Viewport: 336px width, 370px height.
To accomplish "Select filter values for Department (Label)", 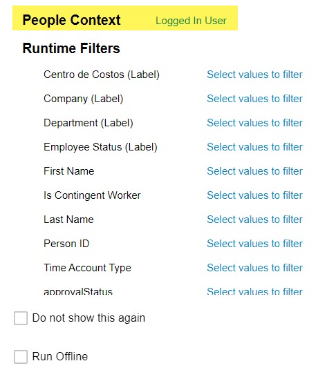I will [254, 123].
